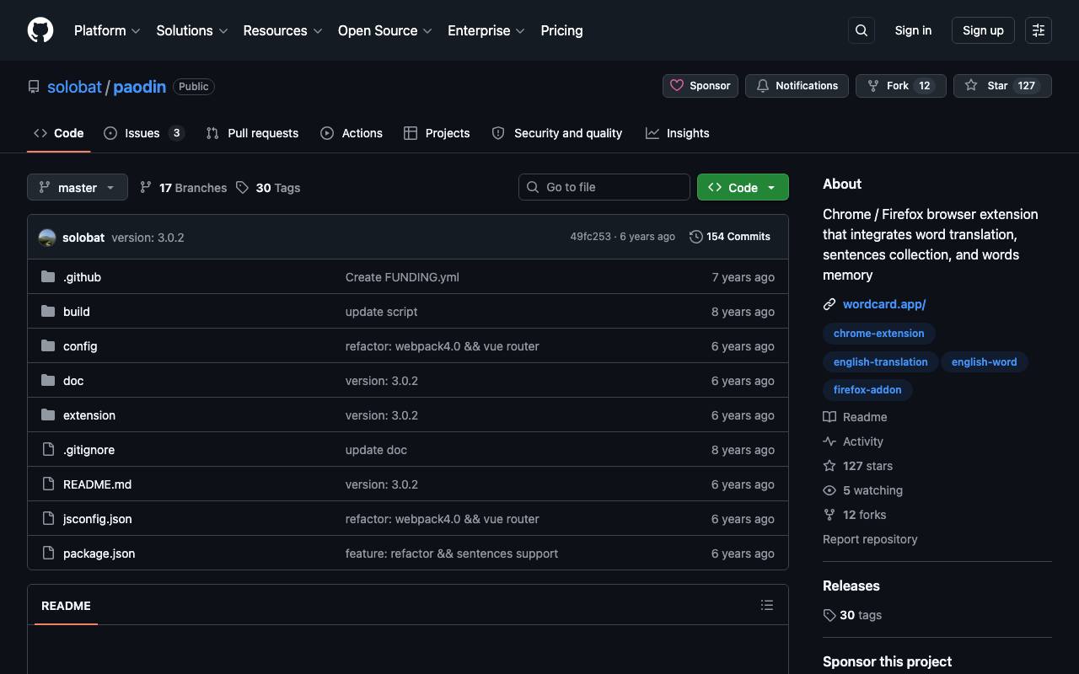Viewport: 1079px width, 674px height.
Task: View the 5 watching link
Action: (862, 490)
